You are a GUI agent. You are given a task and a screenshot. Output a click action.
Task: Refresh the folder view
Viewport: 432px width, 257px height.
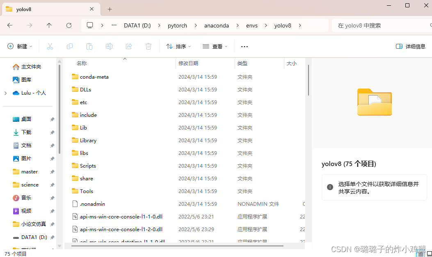69,25
